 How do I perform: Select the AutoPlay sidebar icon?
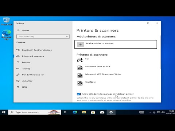pyautogui.click(x=18, y=81)
